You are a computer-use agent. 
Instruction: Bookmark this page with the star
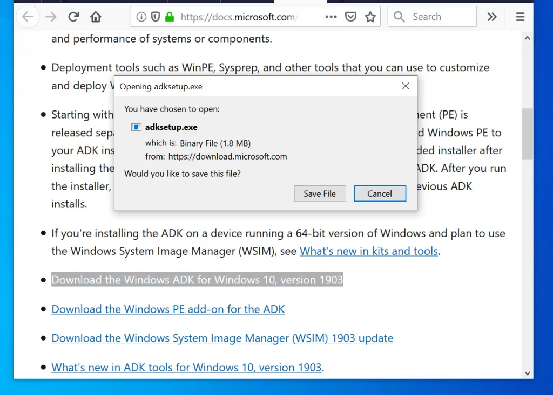[370, 17]
